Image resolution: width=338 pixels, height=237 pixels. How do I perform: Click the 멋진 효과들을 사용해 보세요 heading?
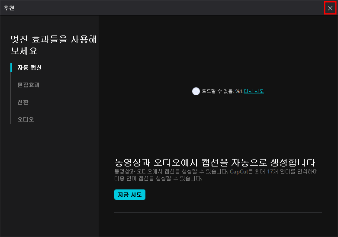click(x=54, y=45)
